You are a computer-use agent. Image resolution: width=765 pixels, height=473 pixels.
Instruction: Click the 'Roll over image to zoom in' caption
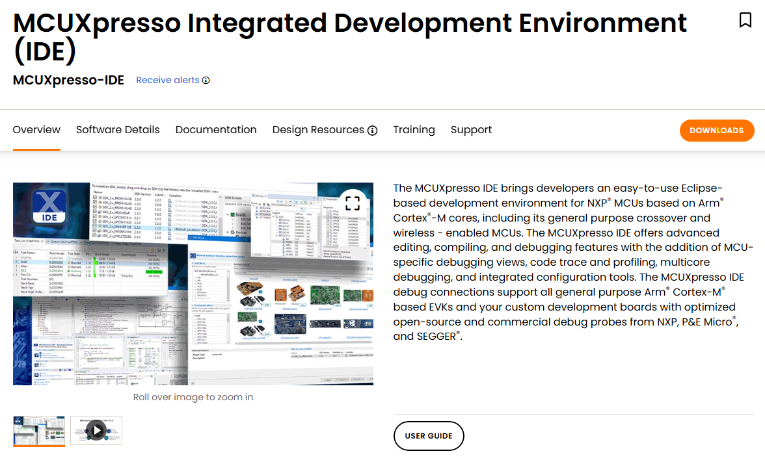point(193,397)
